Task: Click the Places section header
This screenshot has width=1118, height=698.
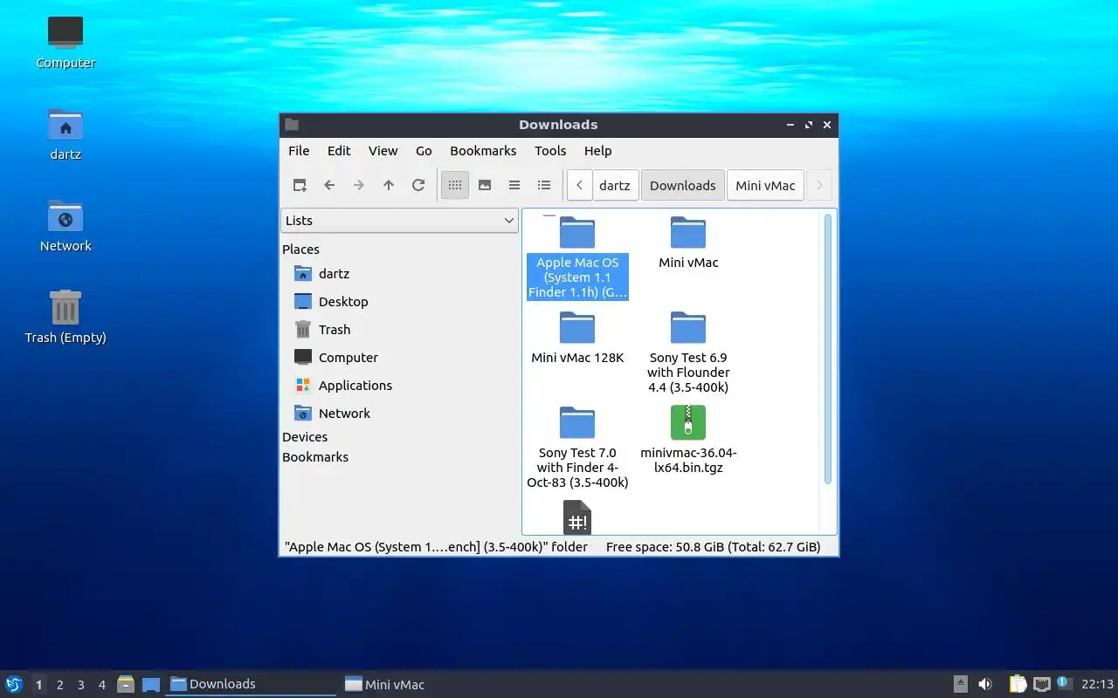Action: tap(300, 250)
